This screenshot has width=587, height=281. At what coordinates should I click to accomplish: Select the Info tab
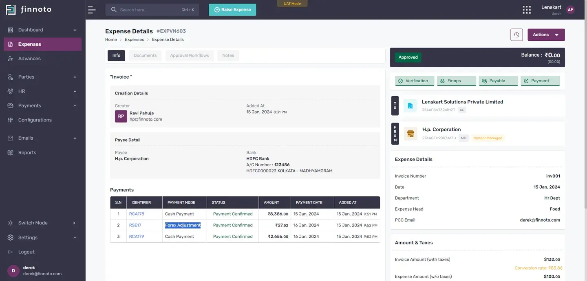coord(116,56)
